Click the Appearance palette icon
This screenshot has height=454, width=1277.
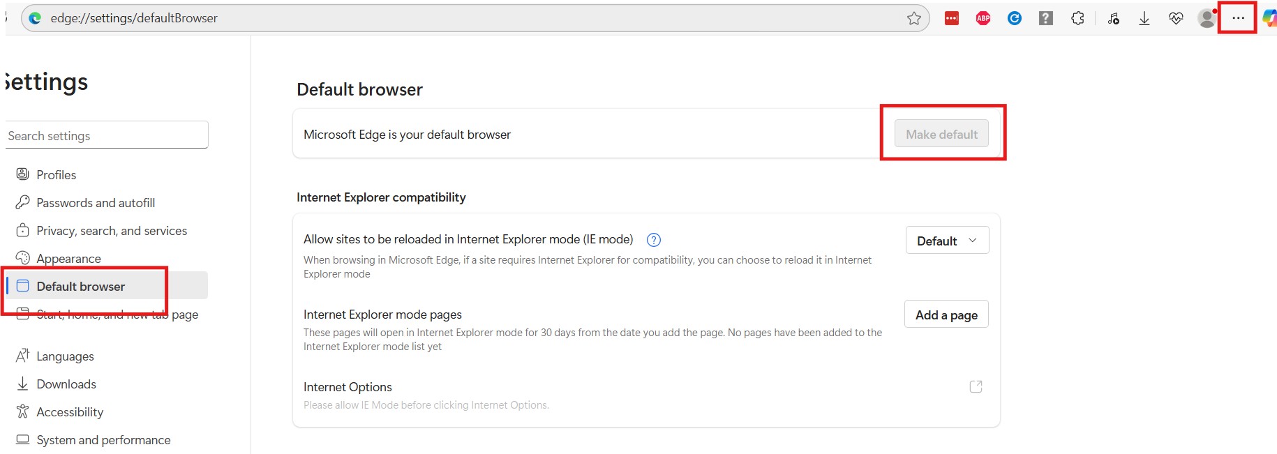click(x=22, y=258)
